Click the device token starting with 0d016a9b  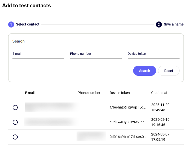128,137
